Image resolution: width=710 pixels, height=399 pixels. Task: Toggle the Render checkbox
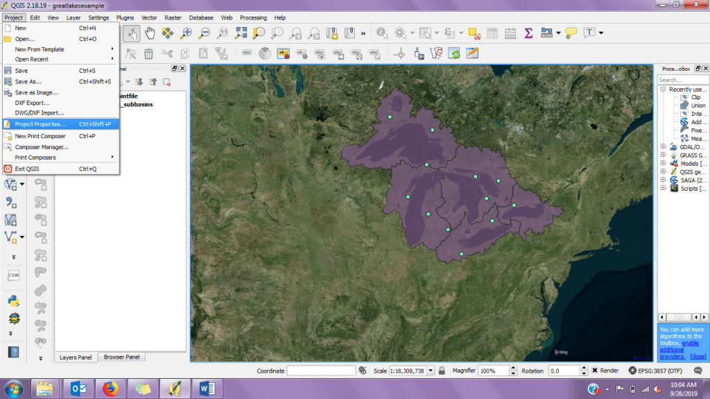[x=595, y=371]
